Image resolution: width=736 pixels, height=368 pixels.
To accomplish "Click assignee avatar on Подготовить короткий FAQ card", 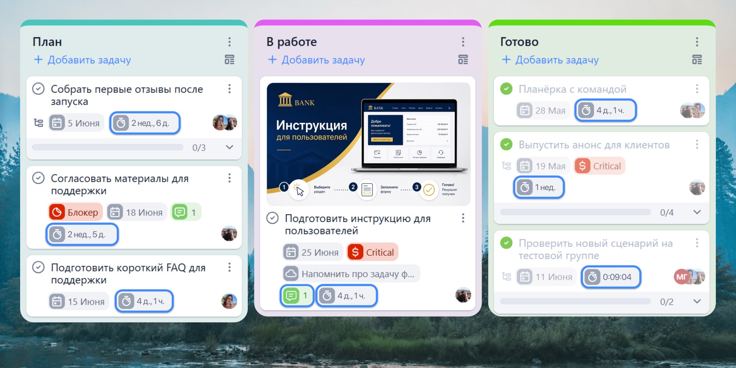I will pos(229,301).
